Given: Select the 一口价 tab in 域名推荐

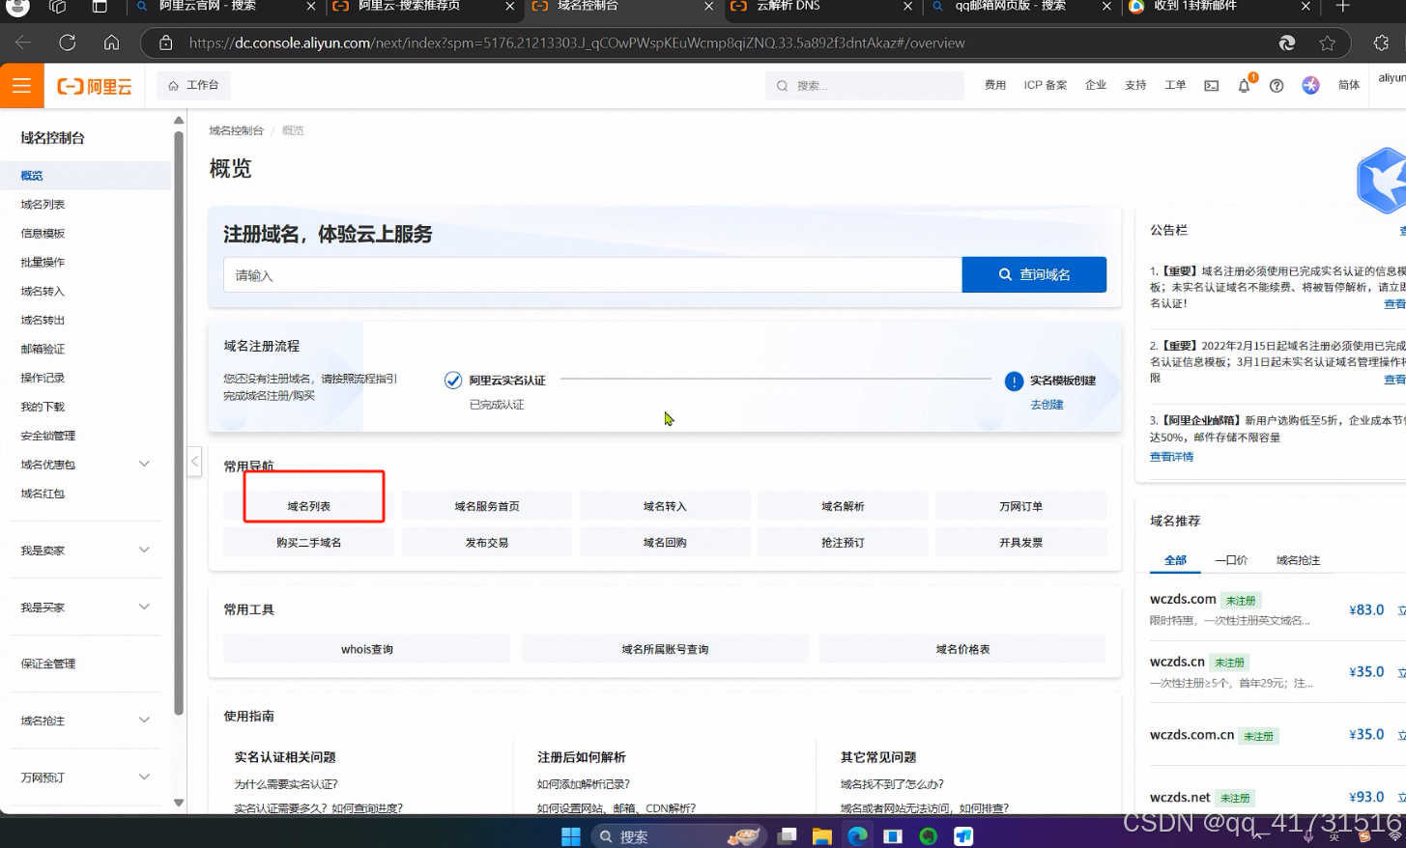Looking at the screenshot, I should pyautogui.click(x=1230, y=560).
